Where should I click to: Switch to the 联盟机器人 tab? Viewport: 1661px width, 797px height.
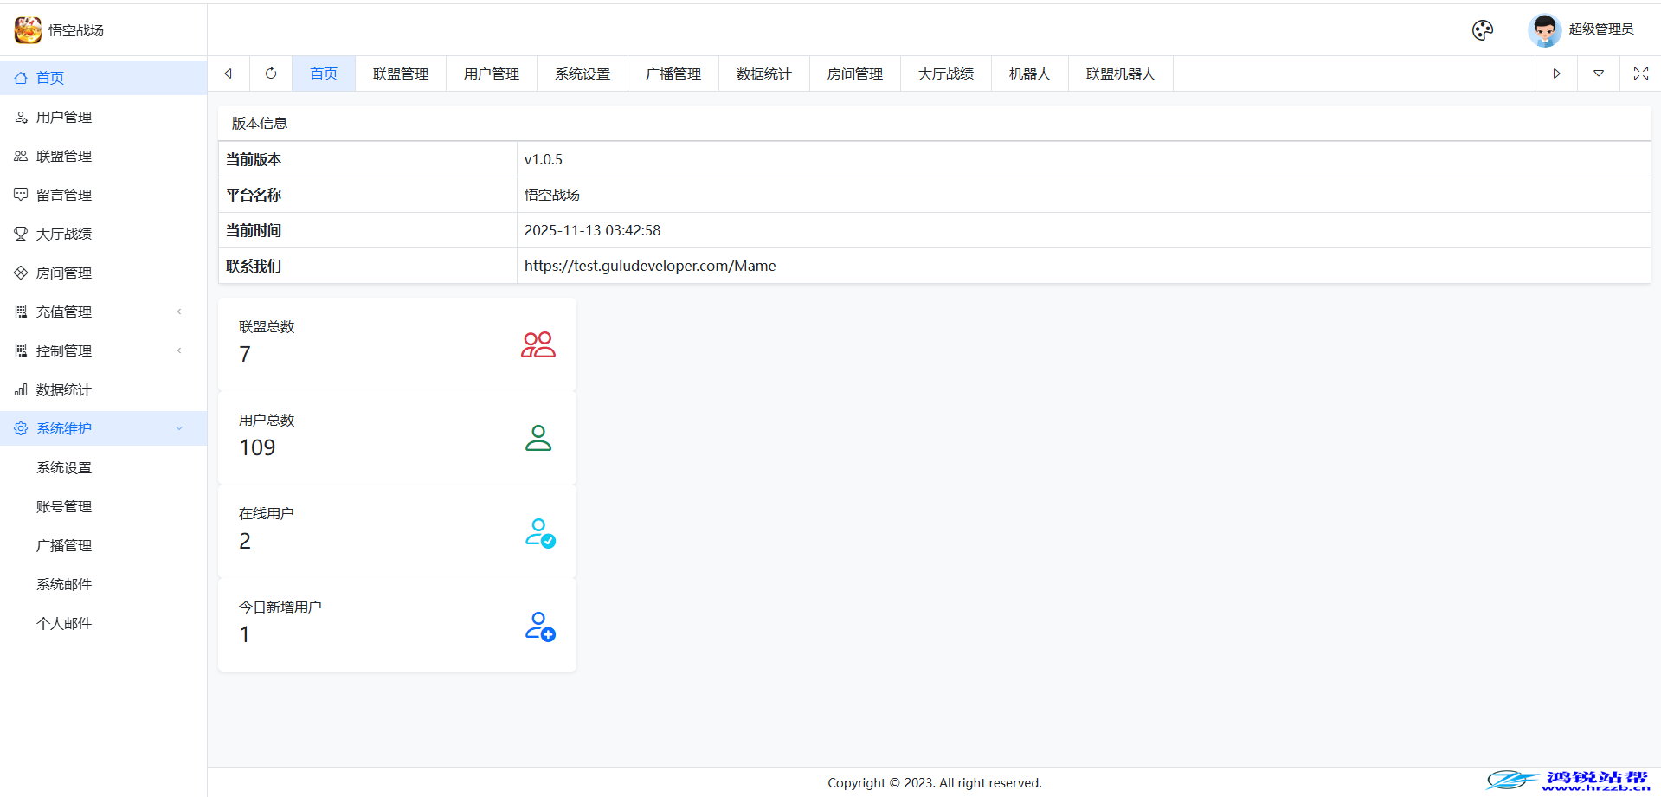[x=1120, y=74]
